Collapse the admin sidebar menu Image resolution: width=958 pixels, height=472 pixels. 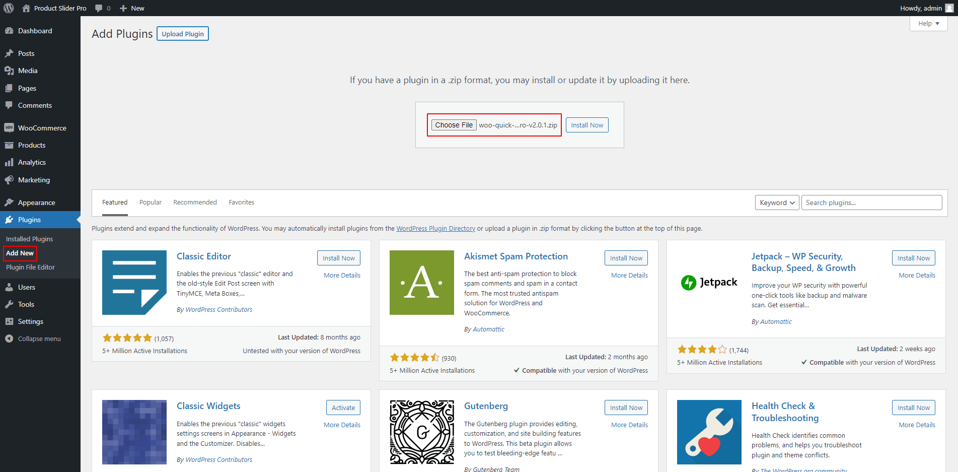(x=33, y=339)
